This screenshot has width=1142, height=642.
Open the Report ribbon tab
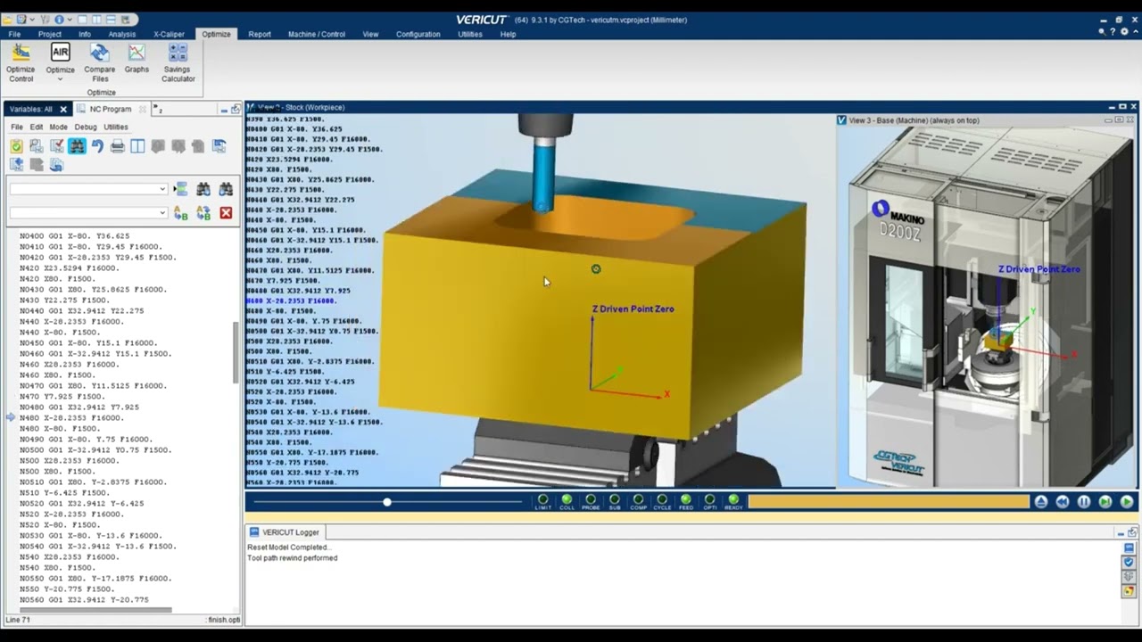tap(260, 34)
